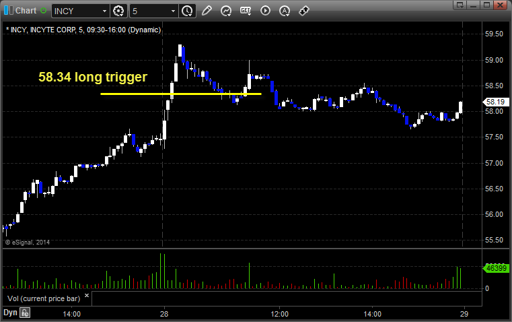
Task: Minimize the chart window
Action: (x=474, y=5)
